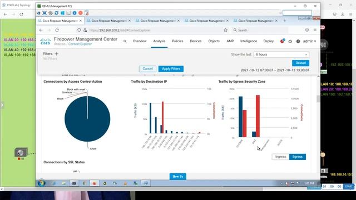Open the admin user dropdown
This screenshot has width=356, height=200.
coord(309,41)
